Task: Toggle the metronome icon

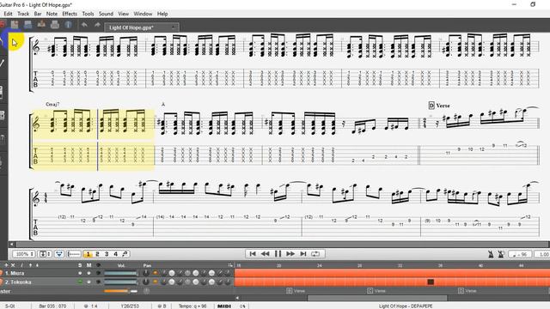Action: (491, 254)
